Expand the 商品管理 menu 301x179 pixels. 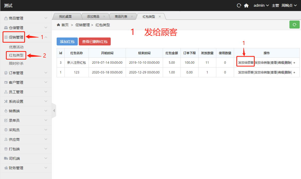pyautogui.click(x=26, y=18)
